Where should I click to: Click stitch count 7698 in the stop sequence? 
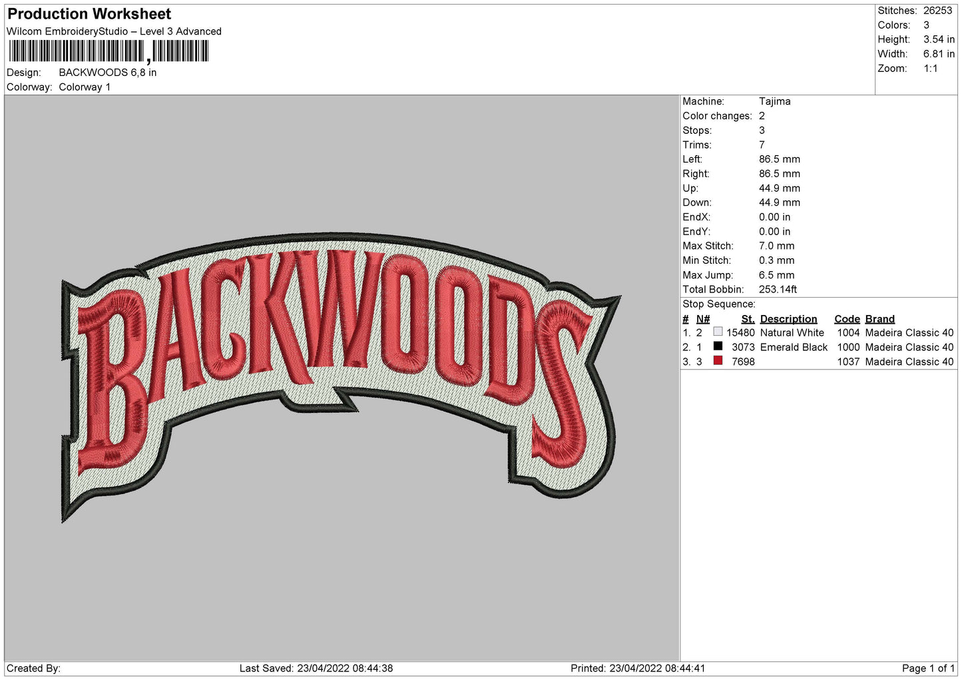(x=743, y=362)
